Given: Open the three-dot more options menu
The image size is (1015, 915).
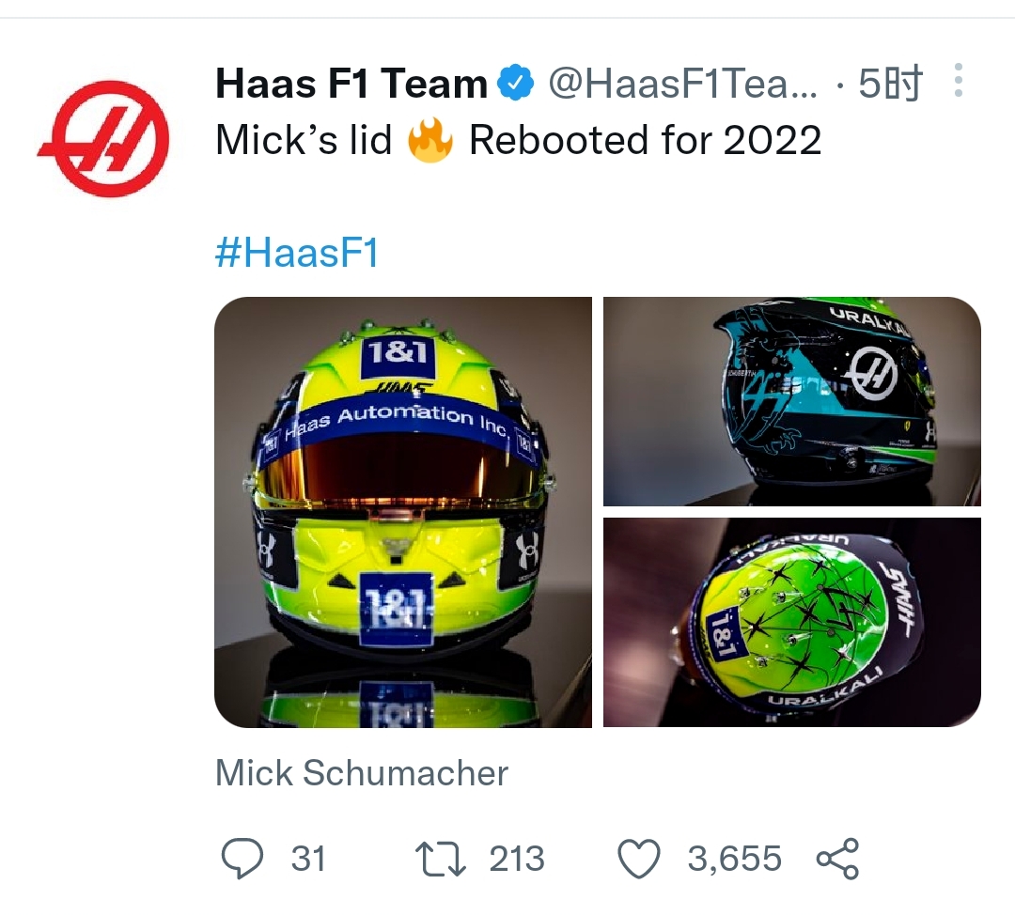Looking at the screenshot, I should [x=958, y=82].
